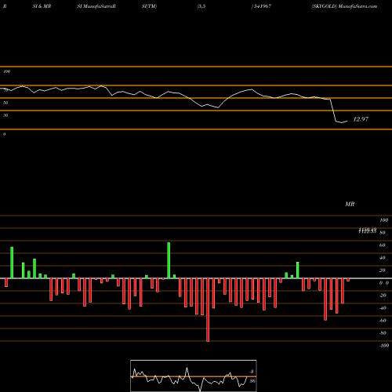Viewport: 392px width, 392px height.
Task: Click the 100 label on MR axis
Action: click(x=383, y=220)
